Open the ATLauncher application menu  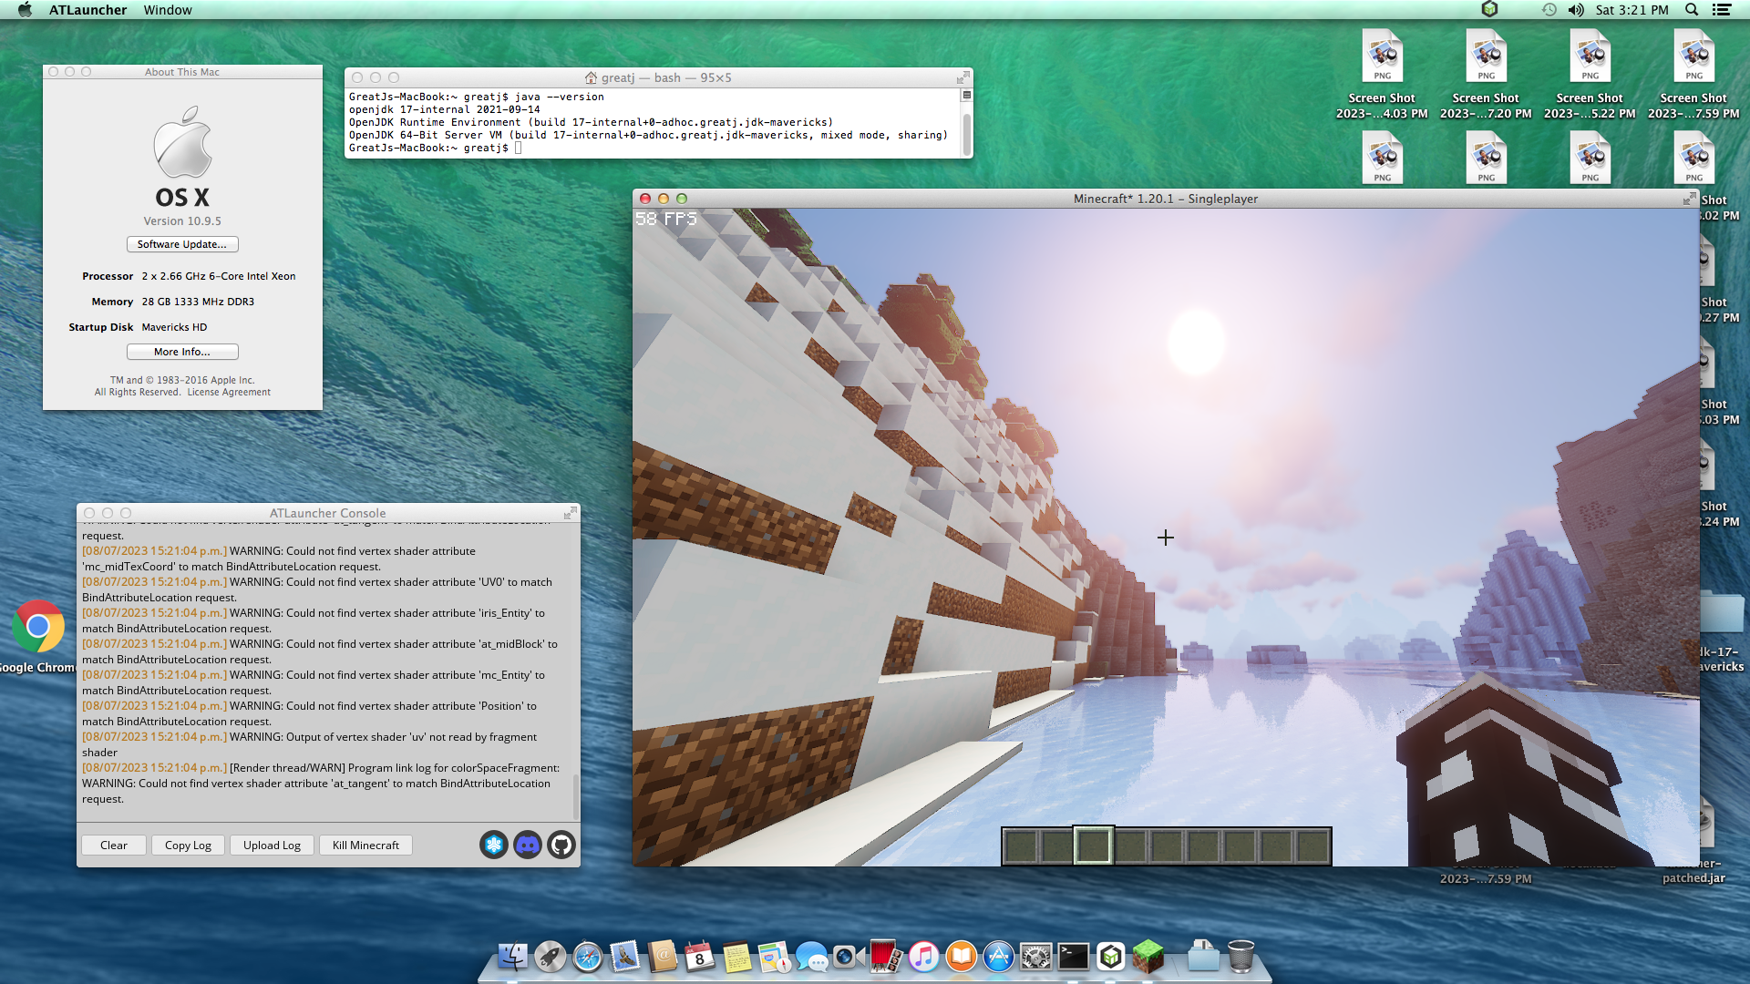click(x=87, y=10)
